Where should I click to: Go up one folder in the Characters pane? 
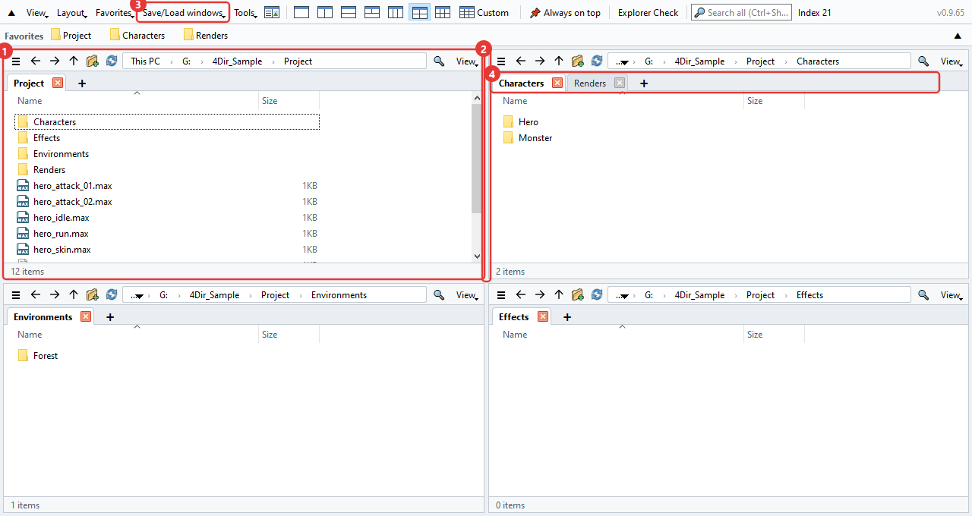tap(559, 61)
